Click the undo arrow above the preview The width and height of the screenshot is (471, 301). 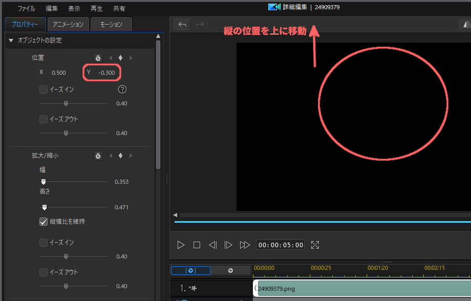182,25
